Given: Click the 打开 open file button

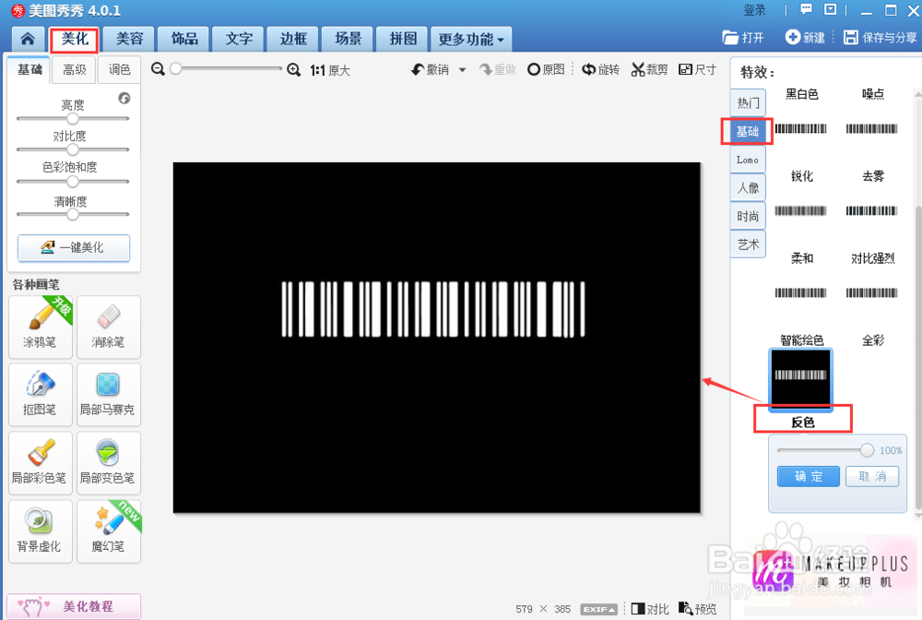Looking at the screenshot, I should [x=742, y=38].
